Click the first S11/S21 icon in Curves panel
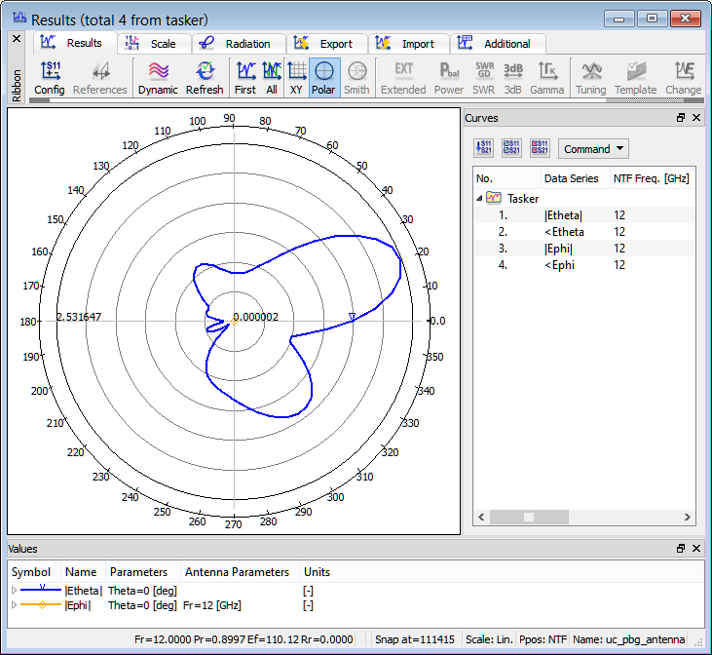 click(484, 148)
